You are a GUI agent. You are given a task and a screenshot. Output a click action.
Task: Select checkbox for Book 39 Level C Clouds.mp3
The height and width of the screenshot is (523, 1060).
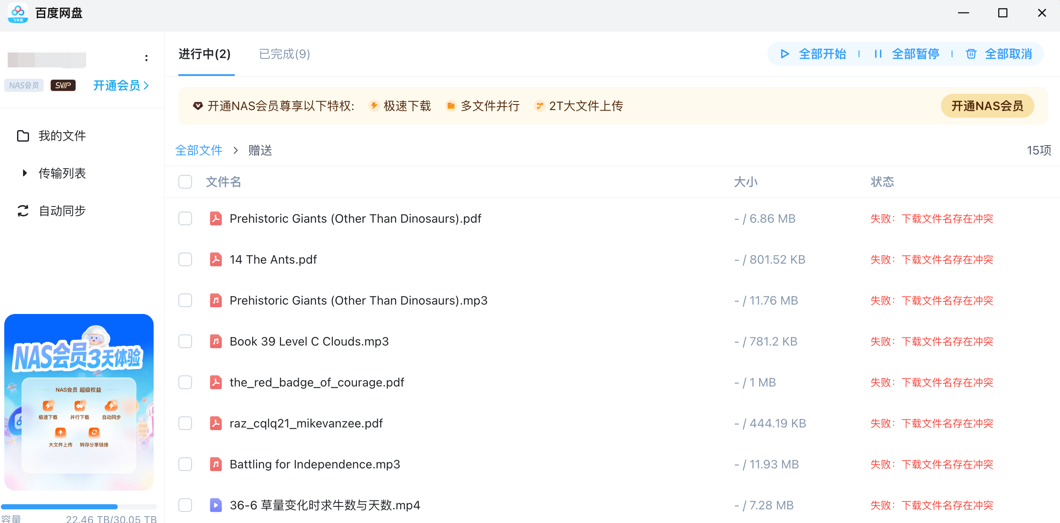click(185, 341)
